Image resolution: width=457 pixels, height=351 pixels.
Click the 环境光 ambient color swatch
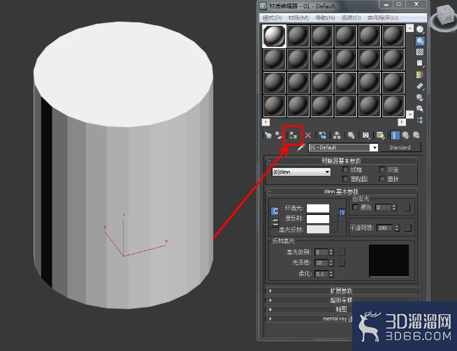(318, 208)
